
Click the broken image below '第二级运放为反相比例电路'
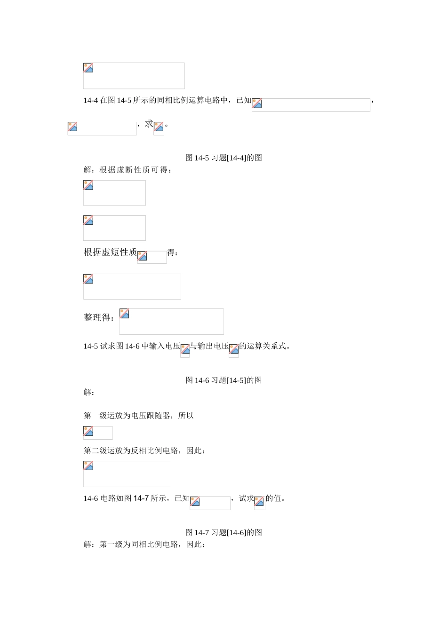tap(127, 474)
